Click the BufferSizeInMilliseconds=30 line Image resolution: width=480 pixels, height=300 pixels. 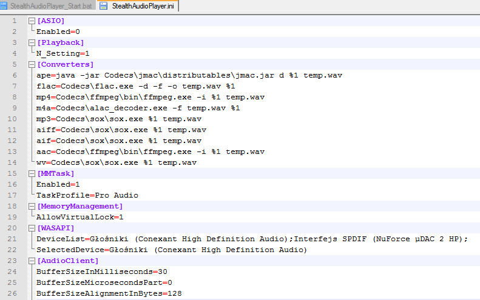click(x=101, y=272)
